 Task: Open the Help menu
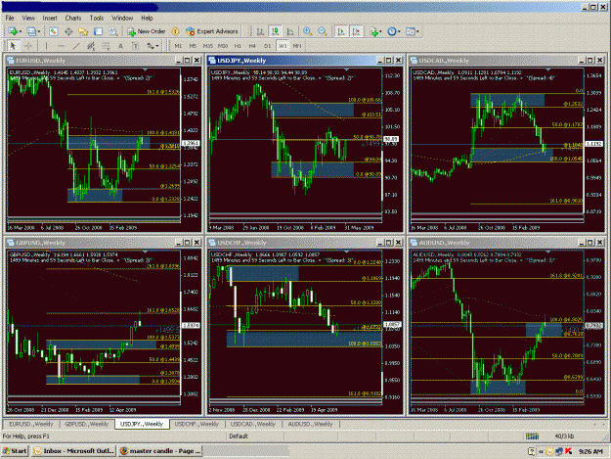pyautogui.click(x=147, y=18)
